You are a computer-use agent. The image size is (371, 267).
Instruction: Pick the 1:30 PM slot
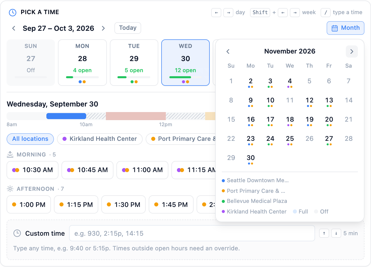coord(123,204)
